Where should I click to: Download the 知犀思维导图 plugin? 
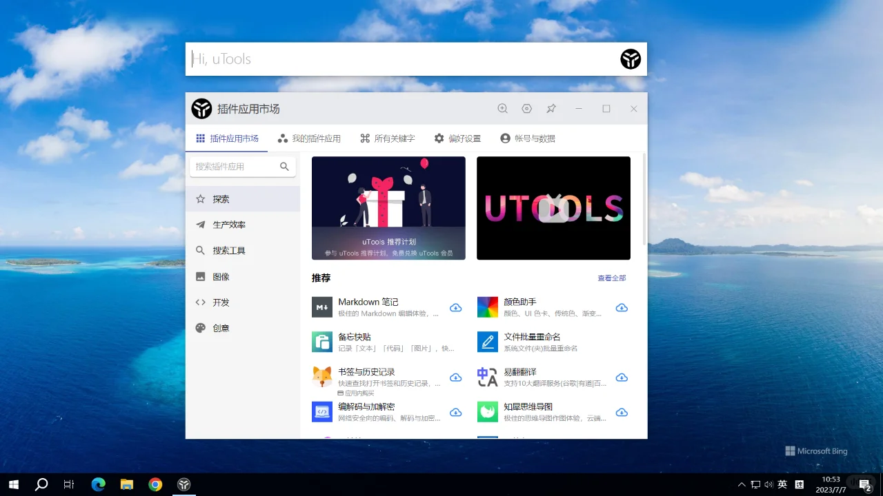622,413
